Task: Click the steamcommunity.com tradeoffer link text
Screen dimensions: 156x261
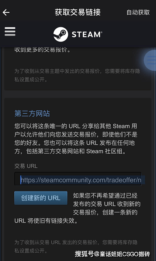Action: (81, 180)
